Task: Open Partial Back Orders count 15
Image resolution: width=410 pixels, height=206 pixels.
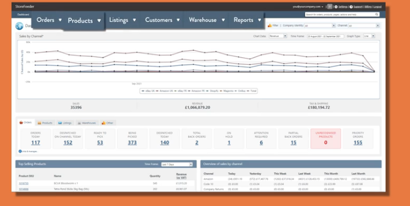Action: pyautogui.click(x=294, y=143)
